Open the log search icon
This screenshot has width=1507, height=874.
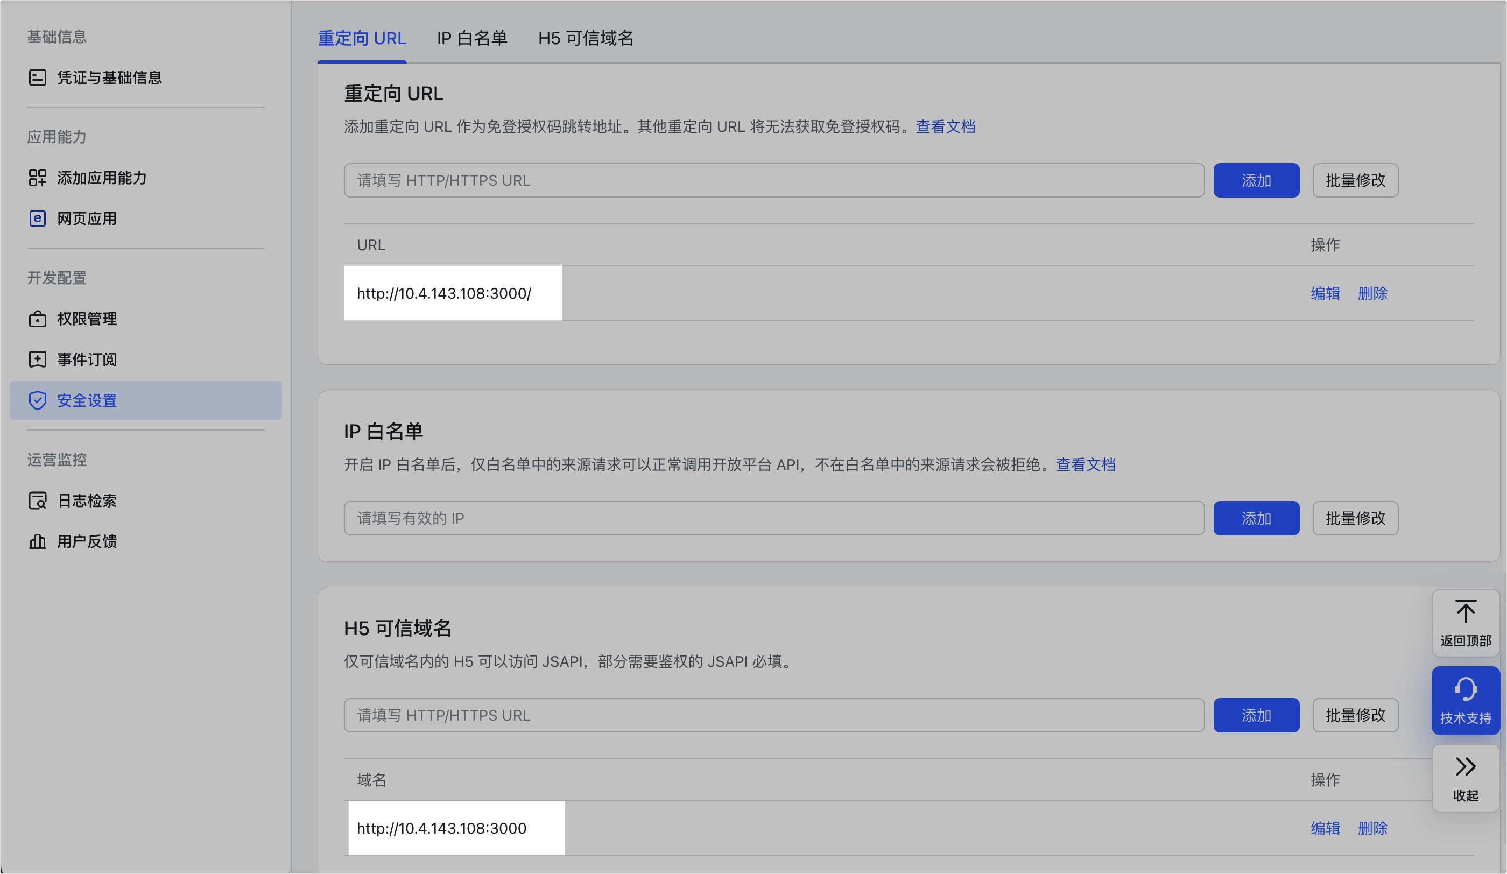pos(37,501)
